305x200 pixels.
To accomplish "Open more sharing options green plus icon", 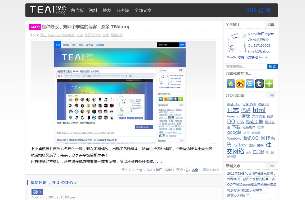I will point(269,84).
